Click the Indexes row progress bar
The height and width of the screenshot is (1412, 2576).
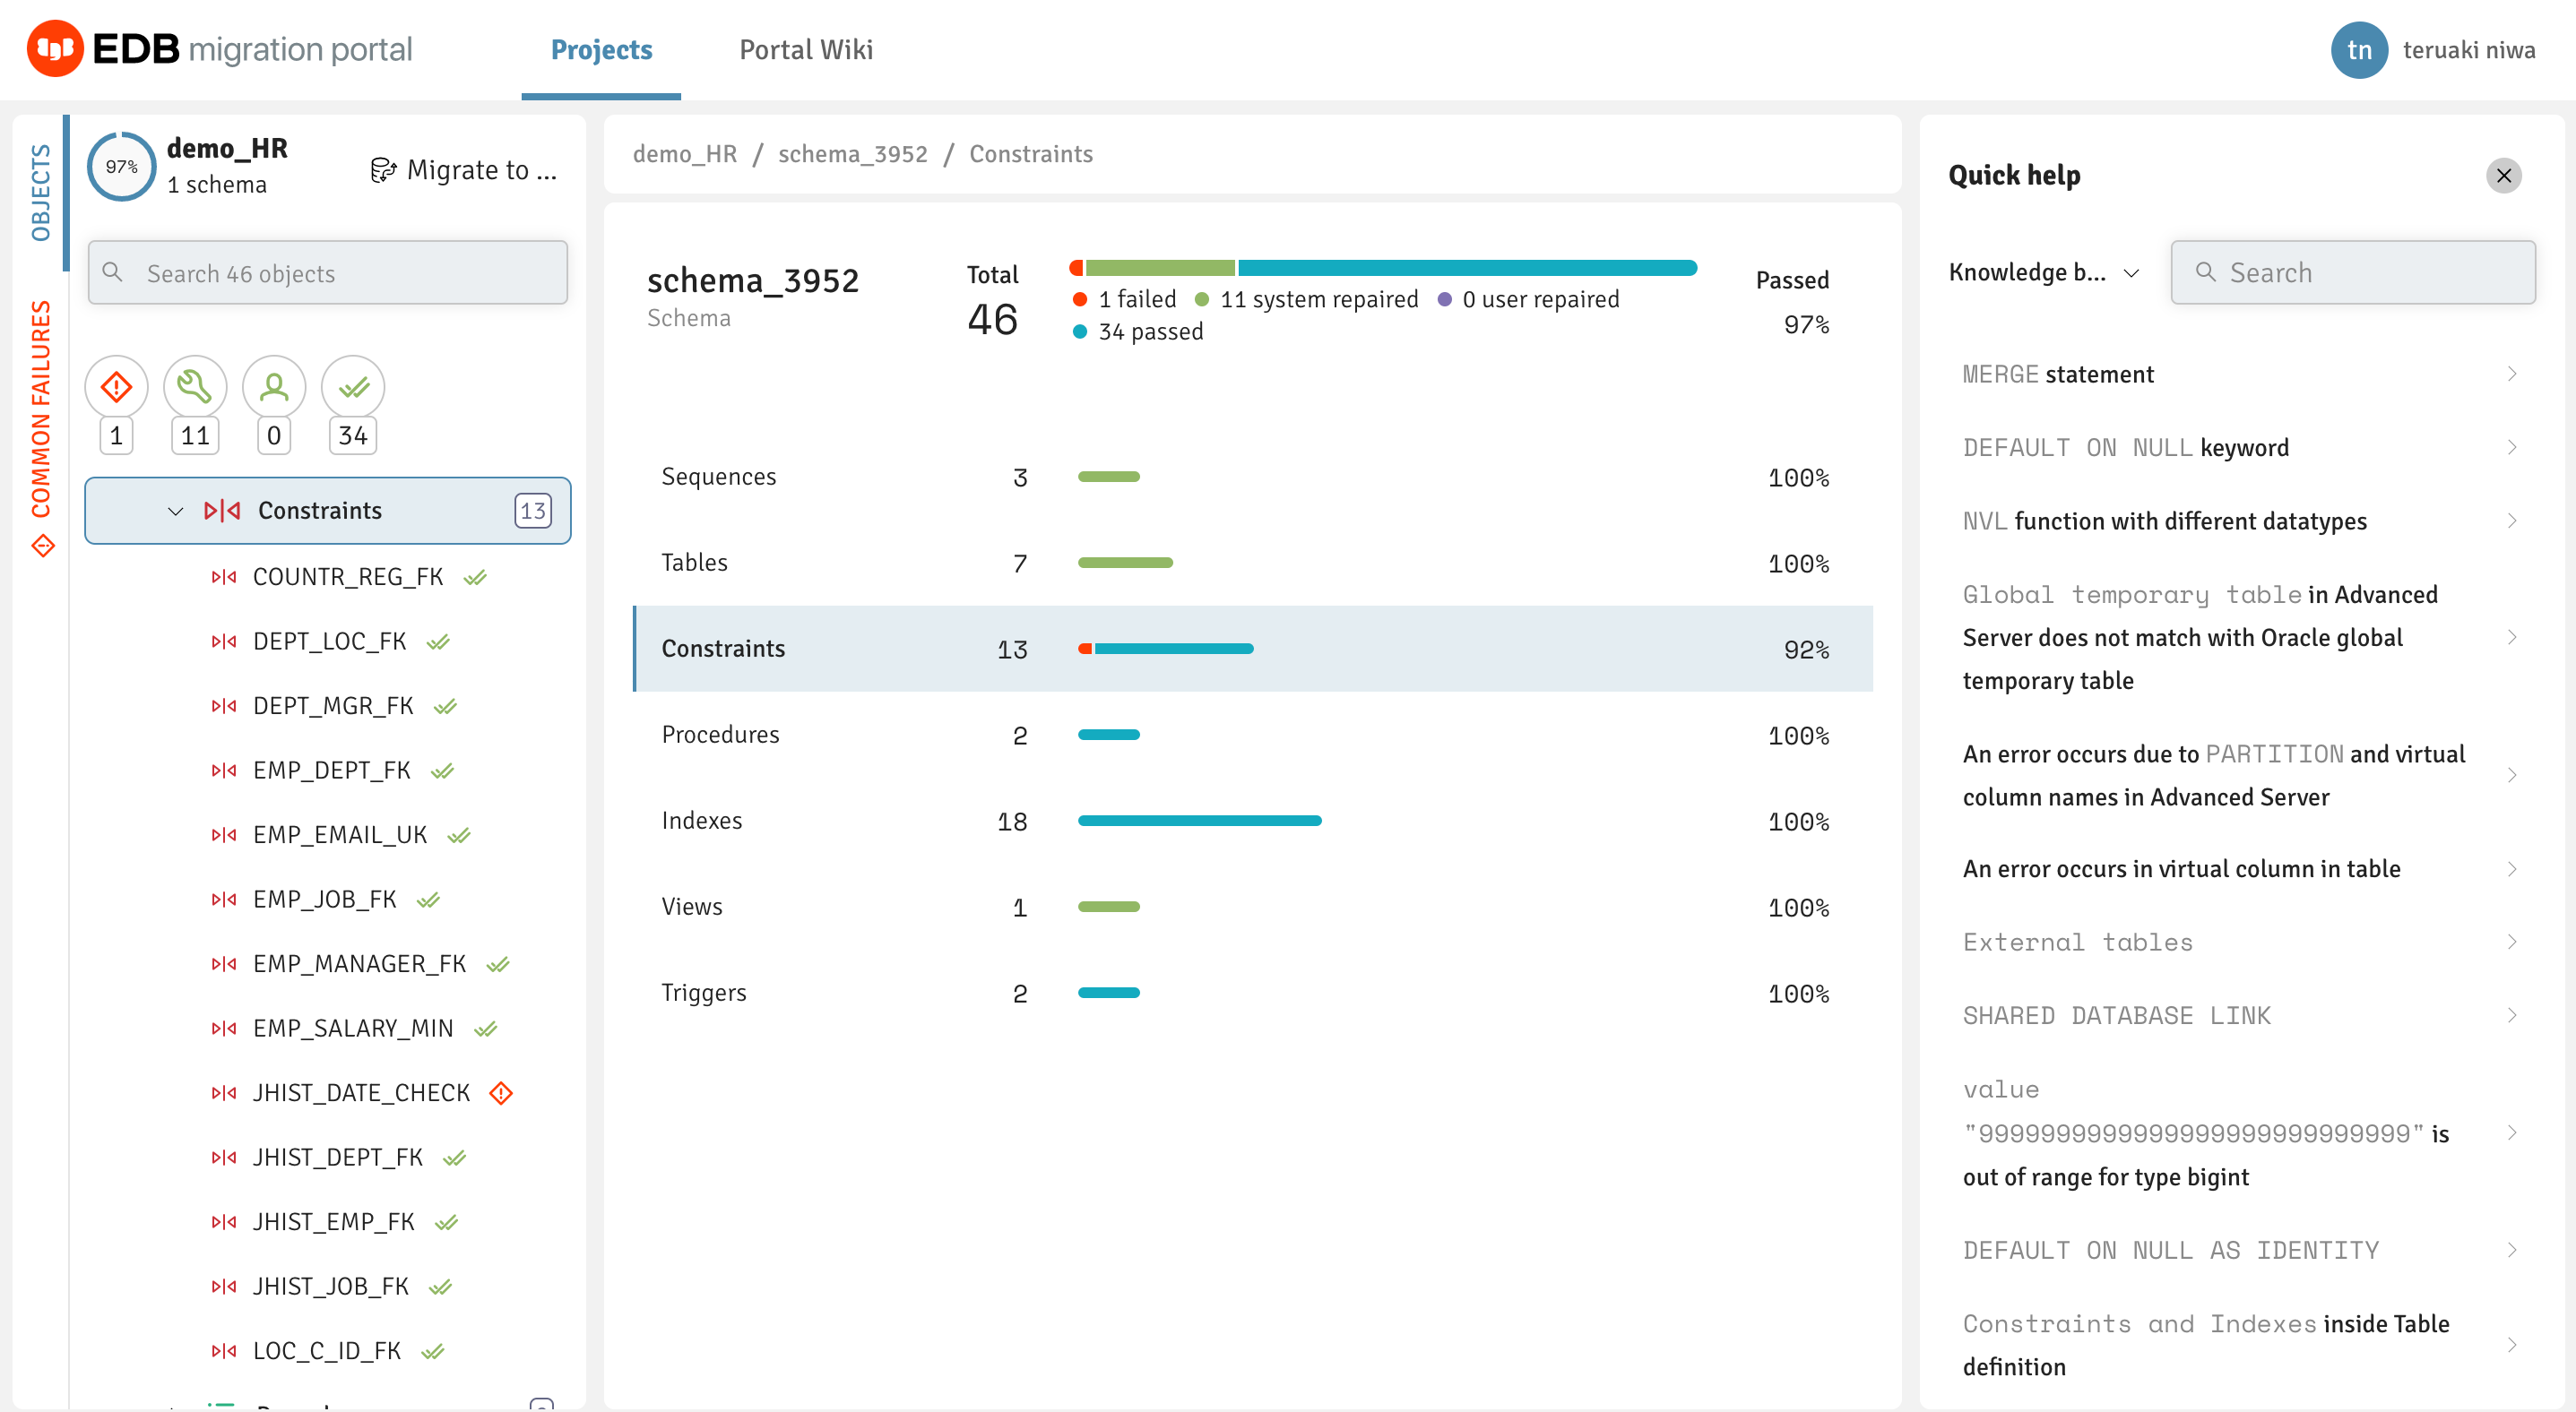coord(1199,822)
